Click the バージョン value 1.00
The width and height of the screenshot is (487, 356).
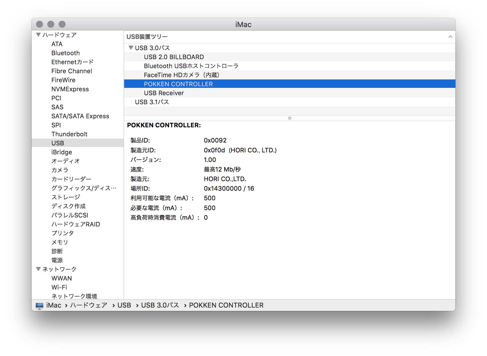[x=210, y=160]
